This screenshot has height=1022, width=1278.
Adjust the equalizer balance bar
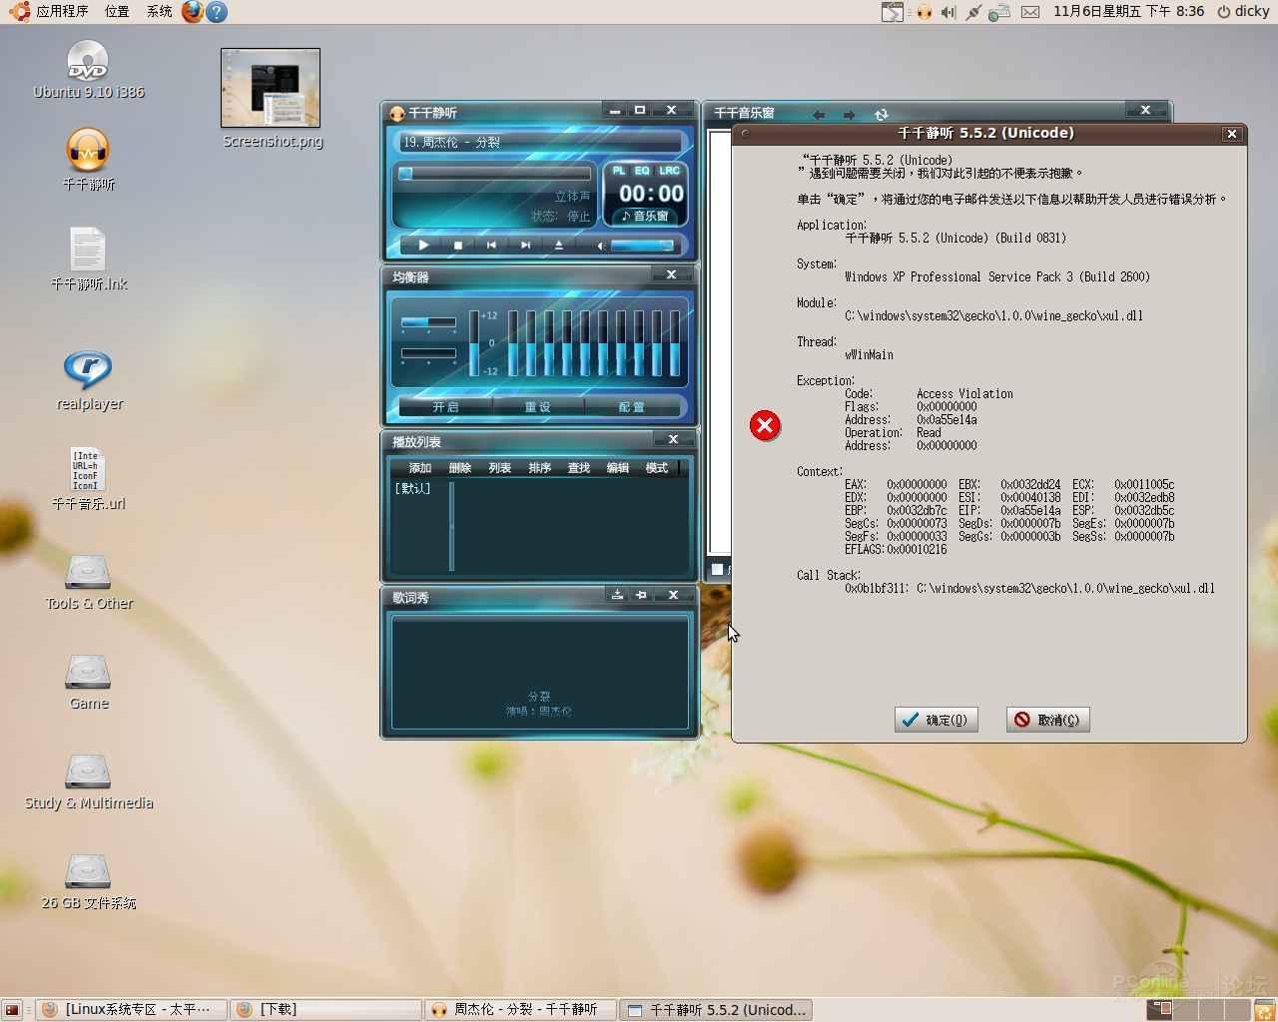coord(428,322)
